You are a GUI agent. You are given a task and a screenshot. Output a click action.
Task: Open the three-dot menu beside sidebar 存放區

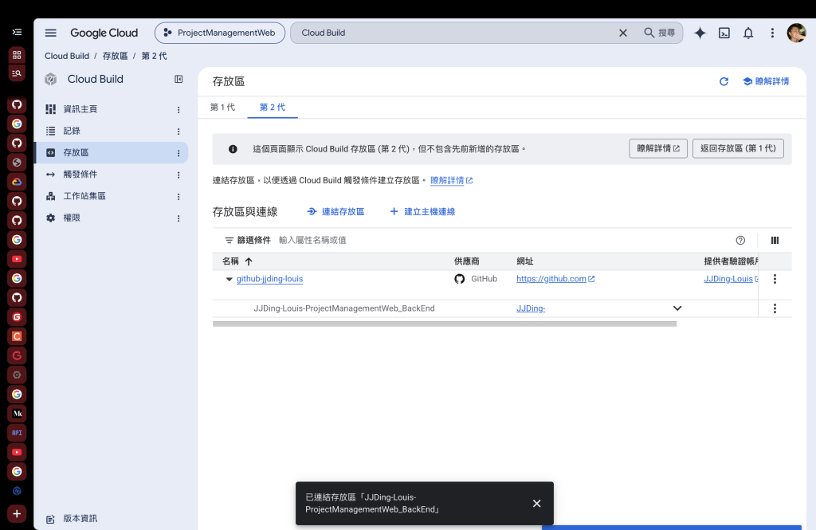(178, 153)
